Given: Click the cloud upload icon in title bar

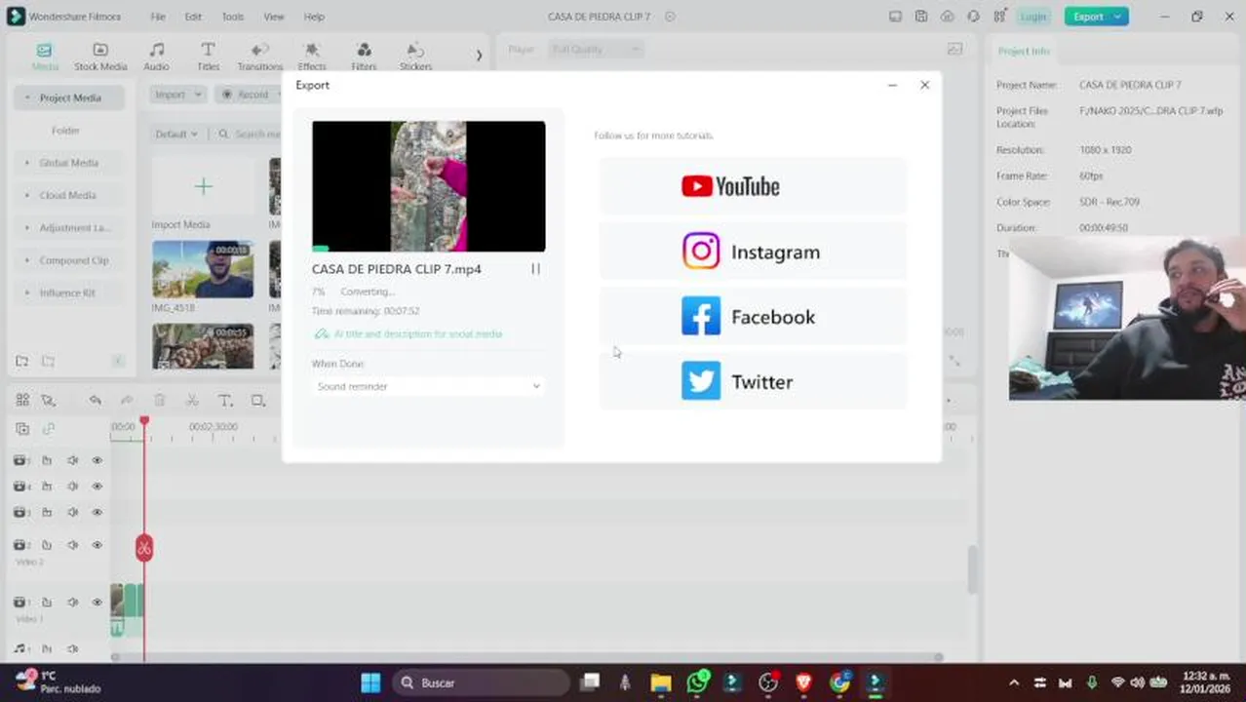Looking at the screenshot, I should (x=948, y=17).
